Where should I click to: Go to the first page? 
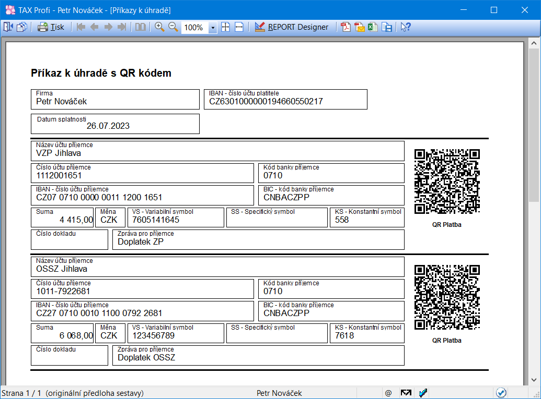[x=80, y=27]
